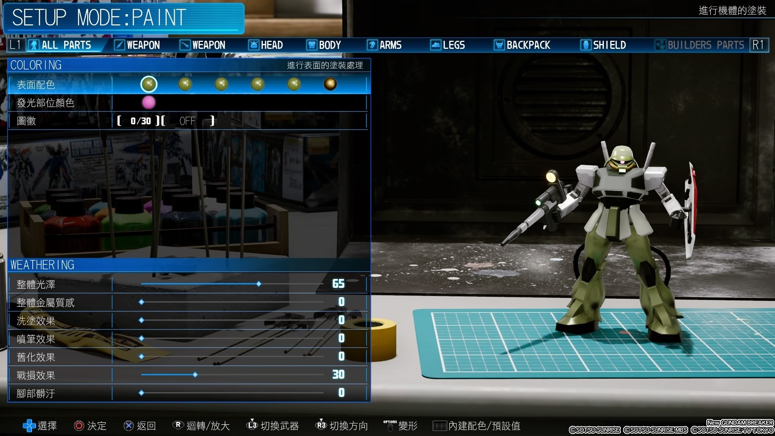Switch to the SHIELD tab

(603, 45)
